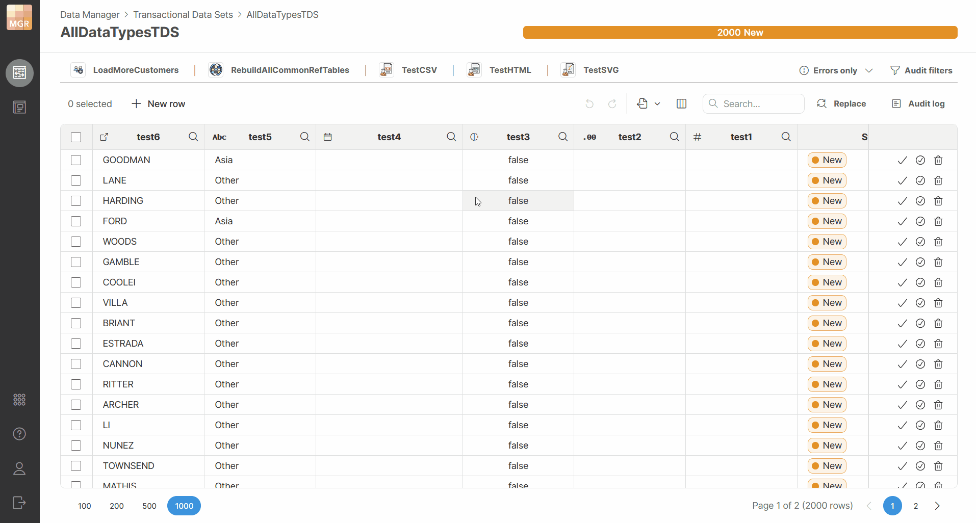
Task: Select the checkbox for the LANE row
Action: [x=75, y=180]
